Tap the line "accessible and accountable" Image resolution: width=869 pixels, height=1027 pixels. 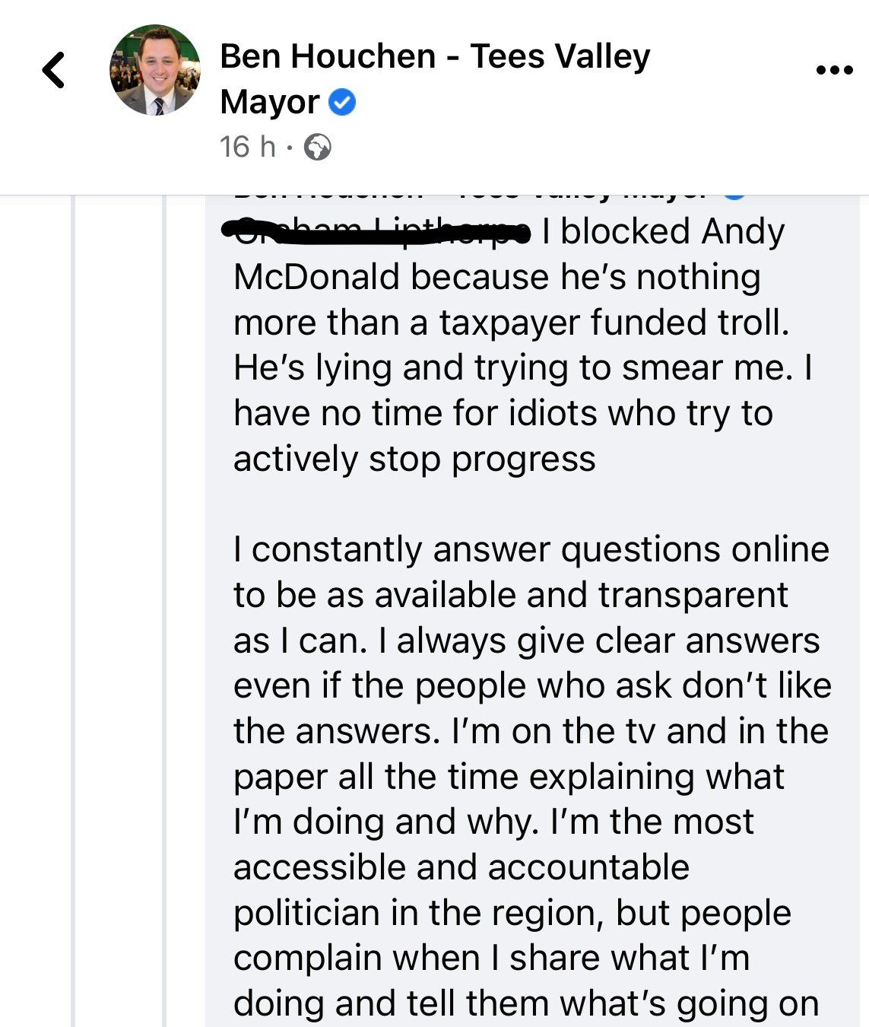461,867
